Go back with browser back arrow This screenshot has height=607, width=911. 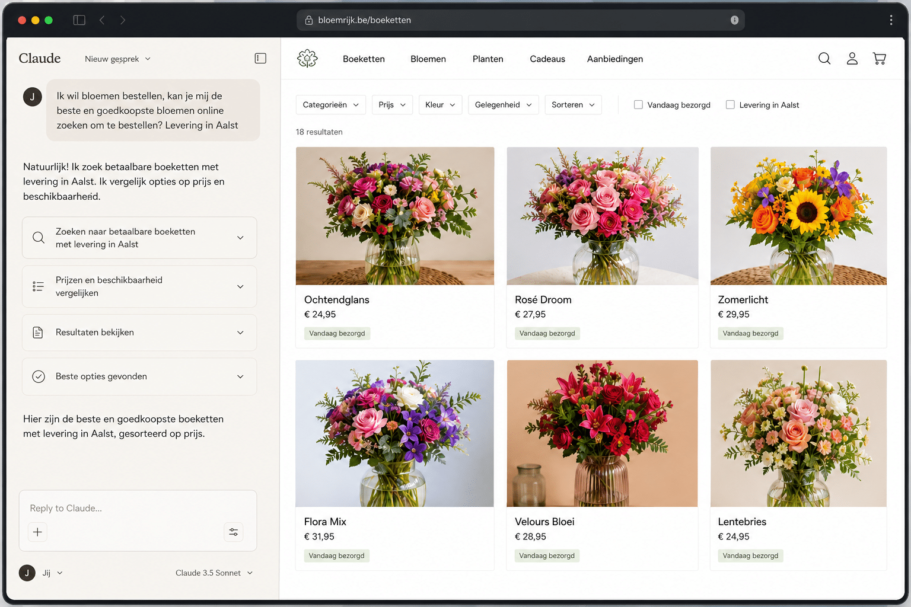[x=102, y=20]
